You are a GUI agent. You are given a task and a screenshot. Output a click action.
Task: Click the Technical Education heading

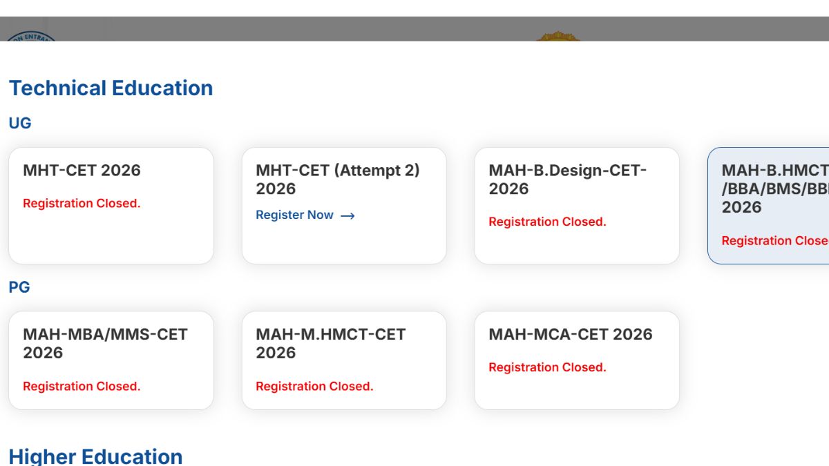[111, 88]
